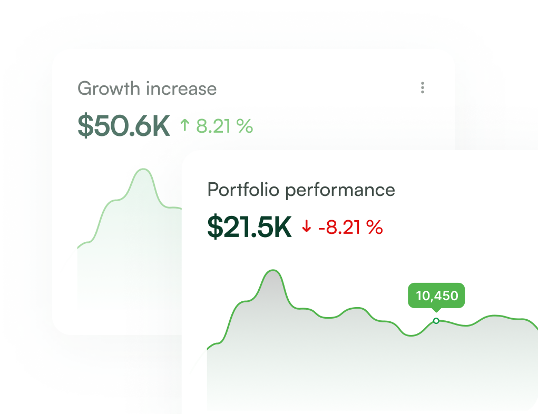The image size is (538, 414).
Task: Open the Growth increase three-dot menu
Action: click(422, 88)
